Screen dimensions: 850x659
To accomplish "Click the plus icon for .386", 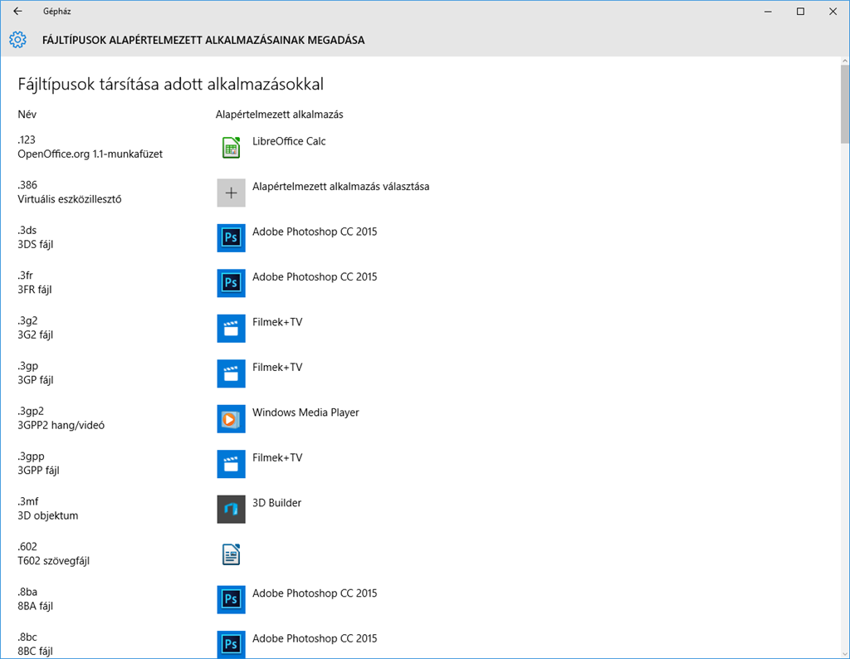I will click(231, 193).
